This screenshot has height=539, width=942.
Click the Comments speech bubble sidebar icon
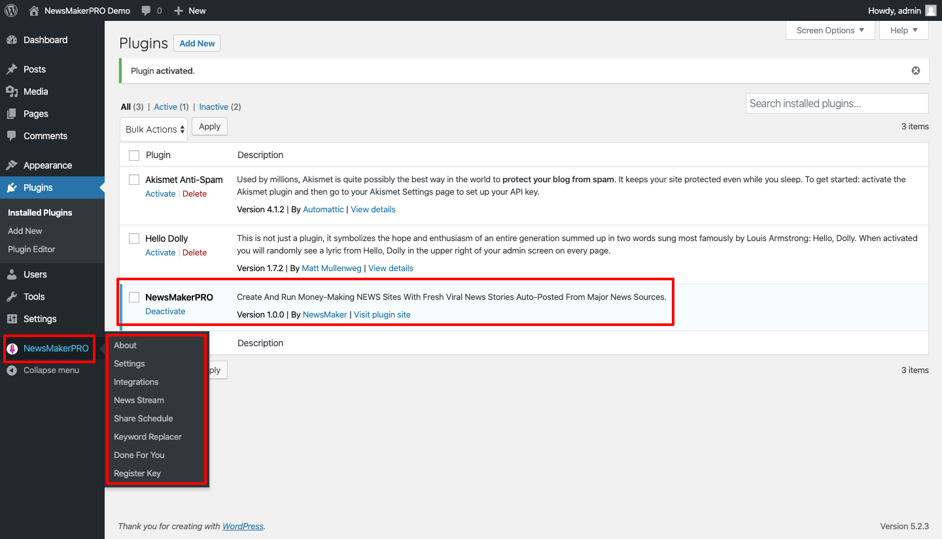click(12, 136)
